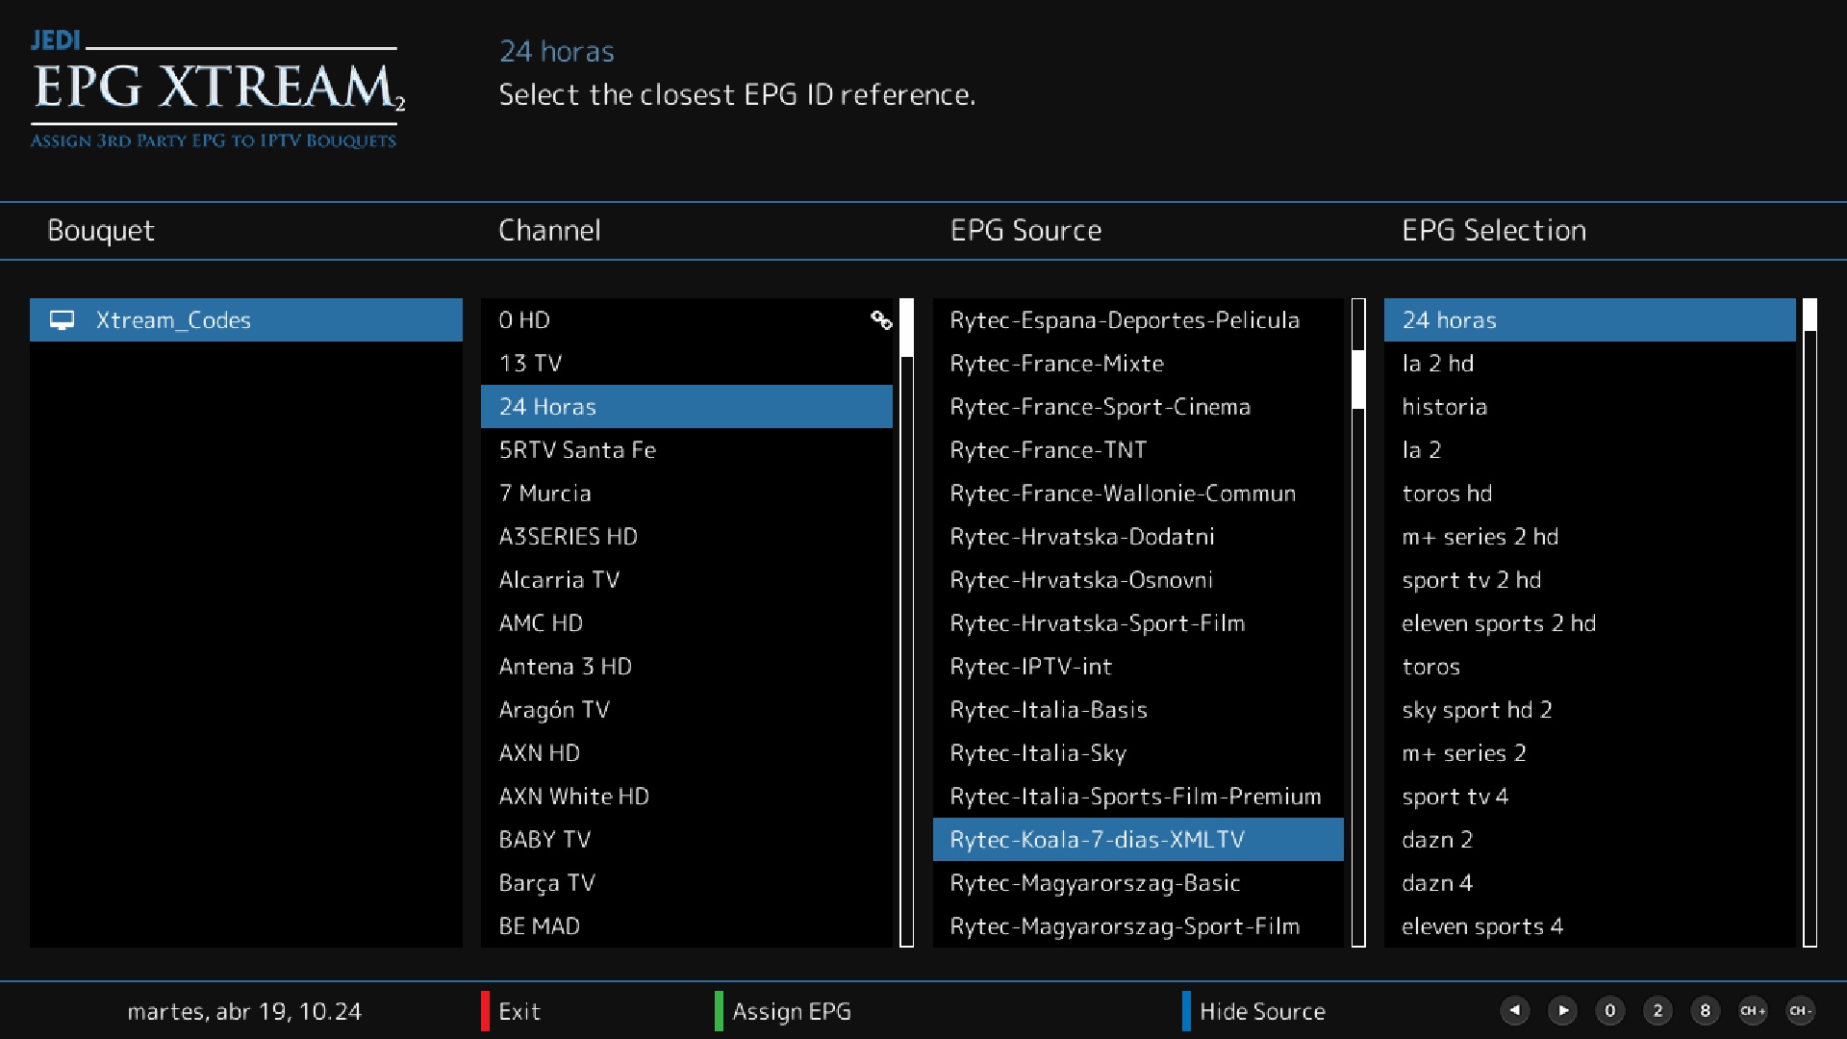Click the right arrow remote icon
This screenshot has width=1847, height=1039.
(1562, 1010)
